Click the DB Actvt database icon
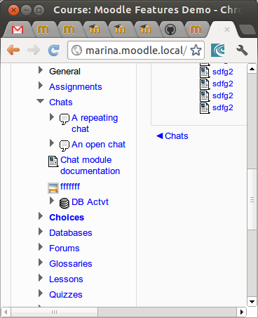This screenshot has width=258, height=318. coord(64,203)
